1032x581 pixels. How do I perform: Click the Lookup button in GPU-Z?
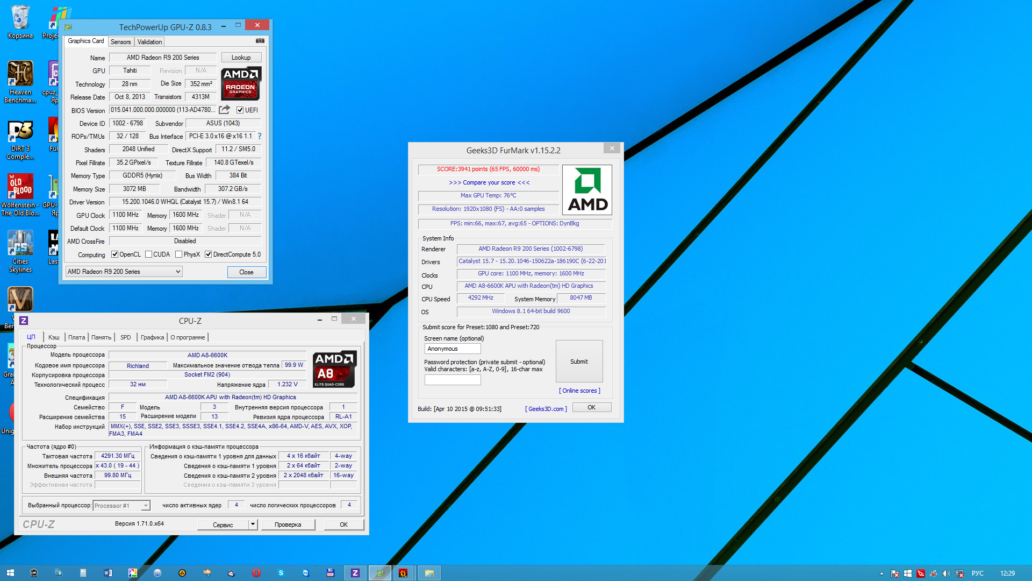(x=241, y=58)
